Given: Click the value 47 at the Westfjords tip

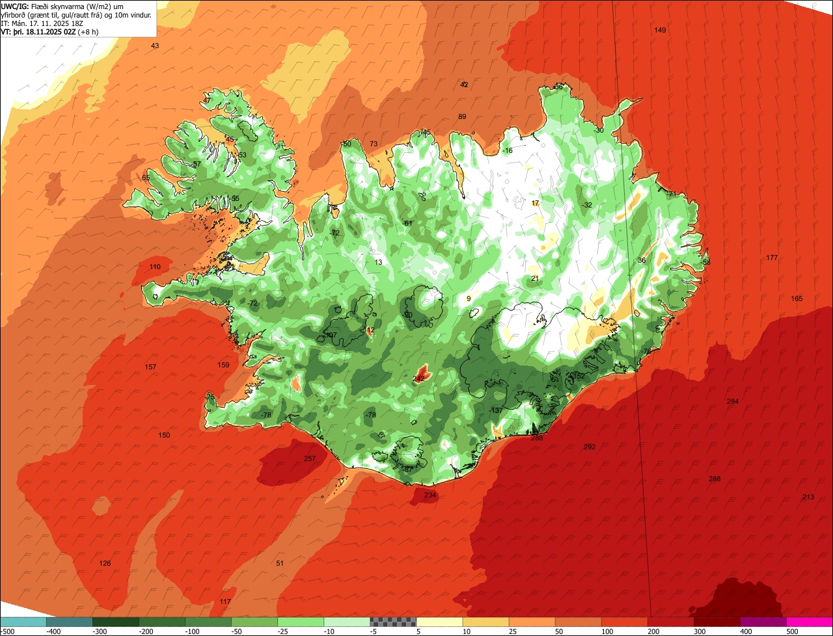Looking at the screenshot, I should coord(207,101).
